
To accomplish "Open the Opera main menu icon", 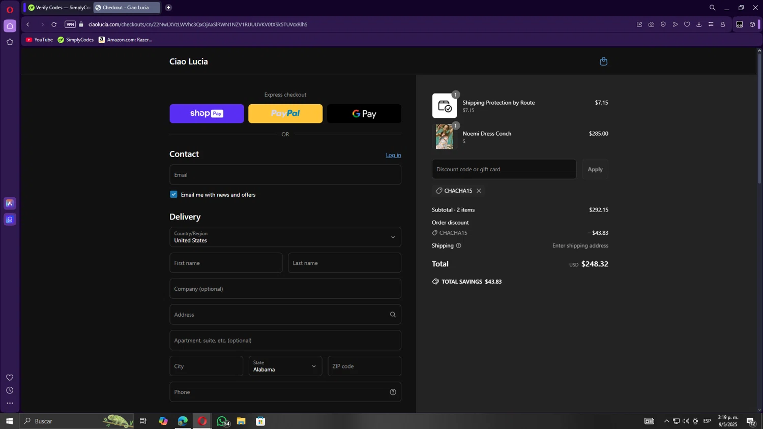I will coord(10,10).
